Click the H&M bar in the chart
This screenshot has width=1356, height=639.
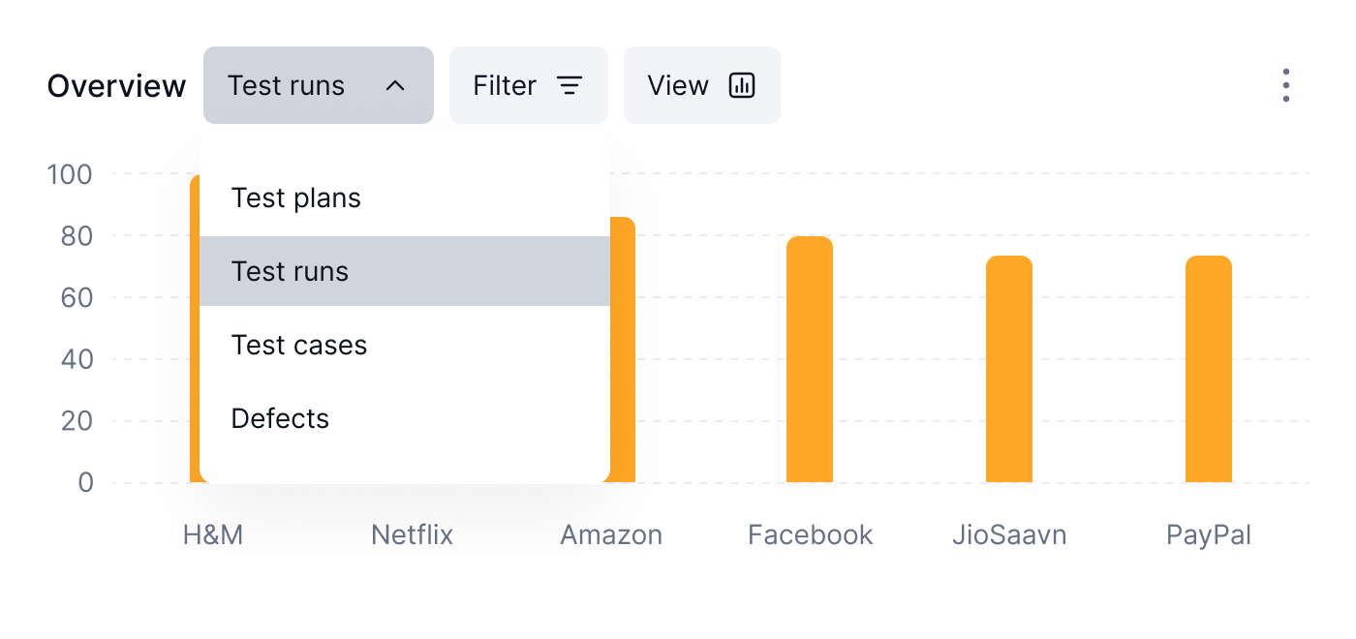click(x=195, y=328)
